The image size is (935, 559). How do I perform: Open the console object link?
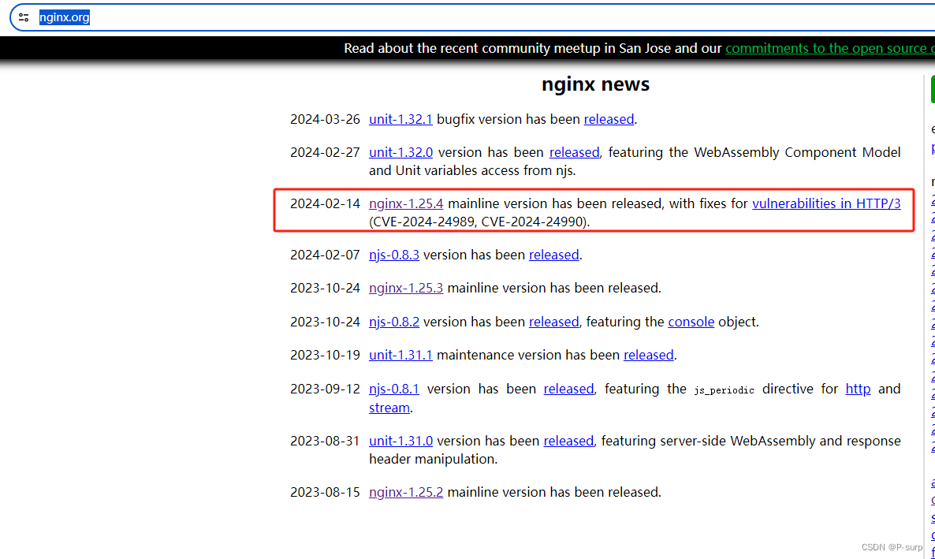(691, 322)
